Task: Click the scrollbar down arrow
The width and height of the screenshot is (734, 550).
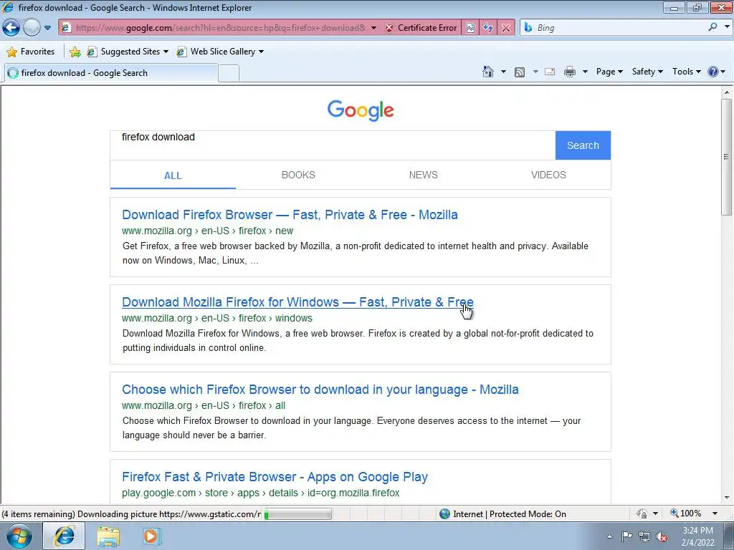Action: (x=726, y=498)
